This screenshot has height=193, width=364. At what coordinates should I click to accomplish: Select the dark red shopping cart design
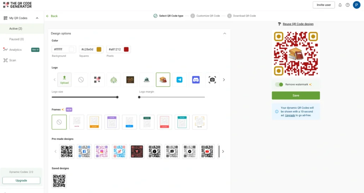tap(137, 151)
